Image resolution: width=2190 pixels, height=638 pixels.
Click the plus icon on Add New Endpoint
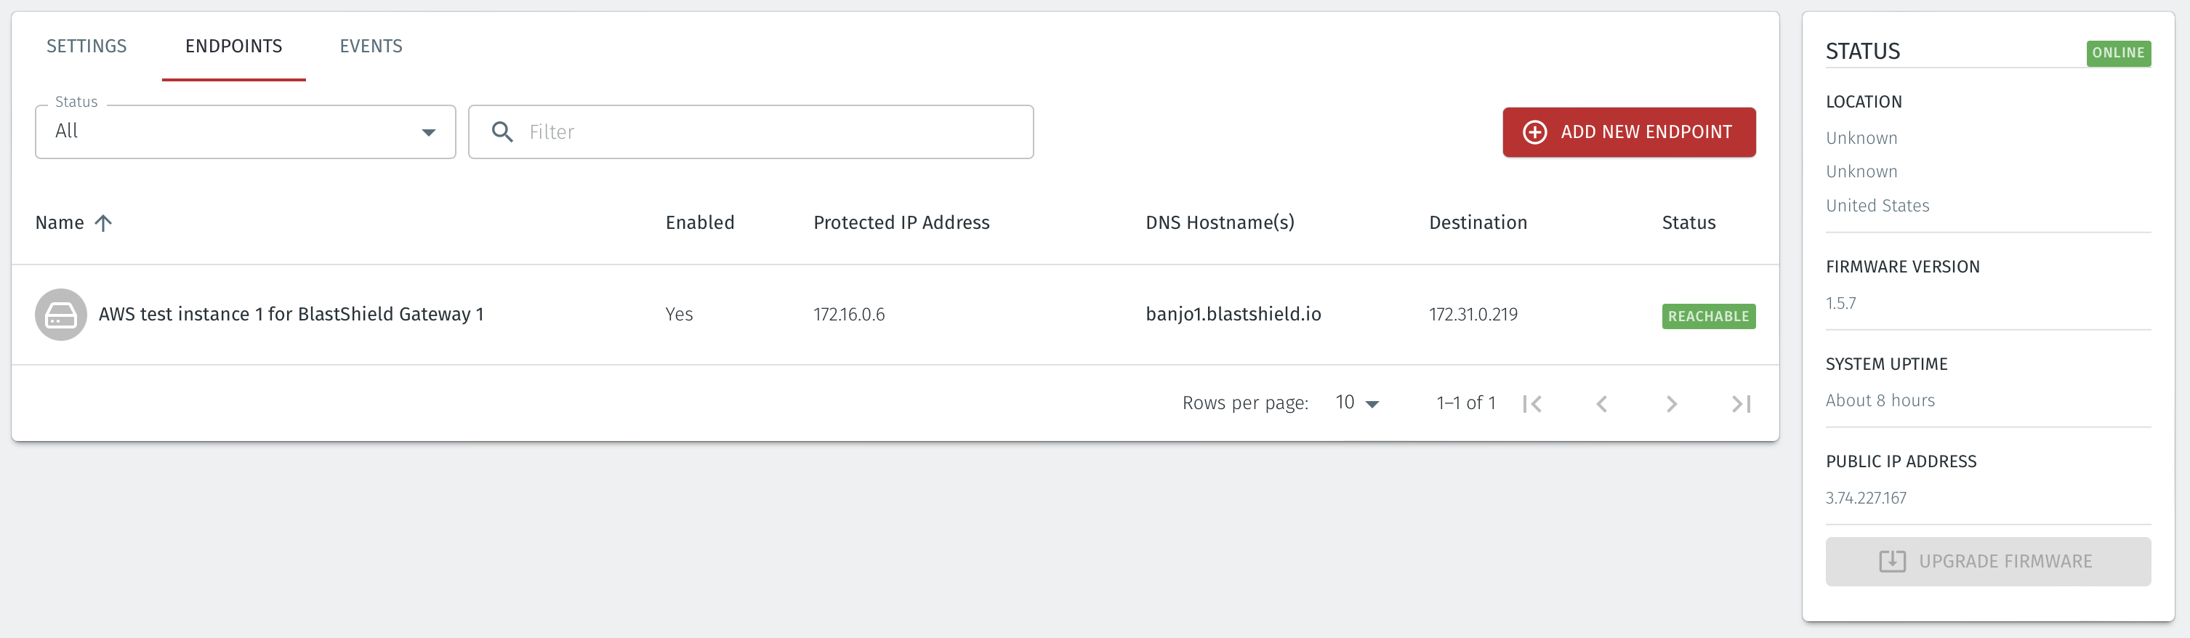1534,132
